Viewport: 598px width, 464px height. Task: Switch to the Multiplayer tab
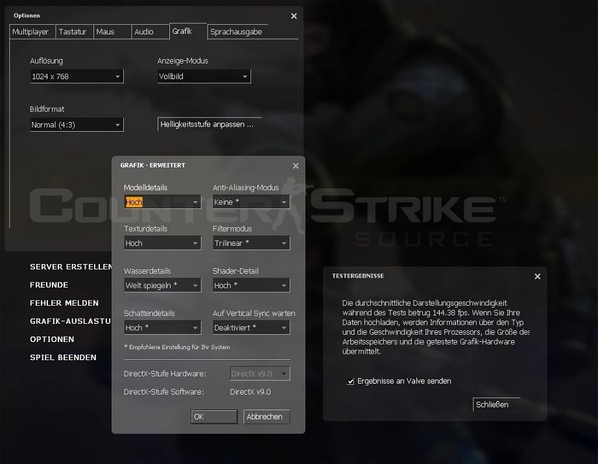(32, 32)
